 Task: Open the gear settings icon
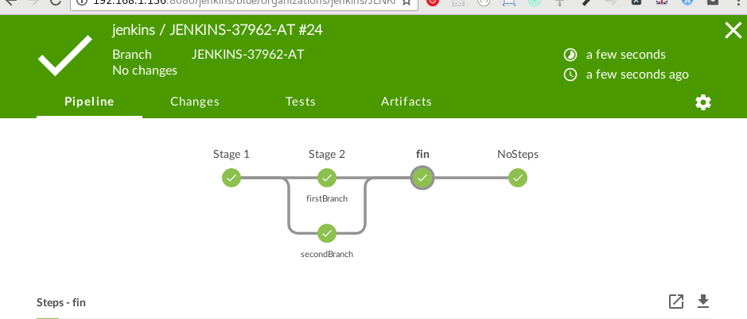(x=702, y=102)
